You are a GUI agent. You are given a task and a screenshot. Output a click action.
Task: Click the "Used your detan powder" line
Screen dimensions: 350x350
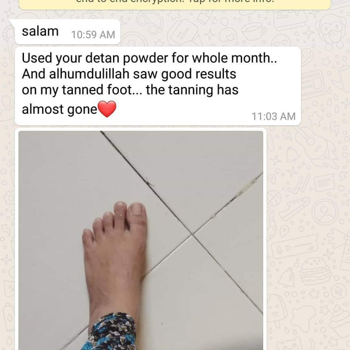(x=95, y=58)
